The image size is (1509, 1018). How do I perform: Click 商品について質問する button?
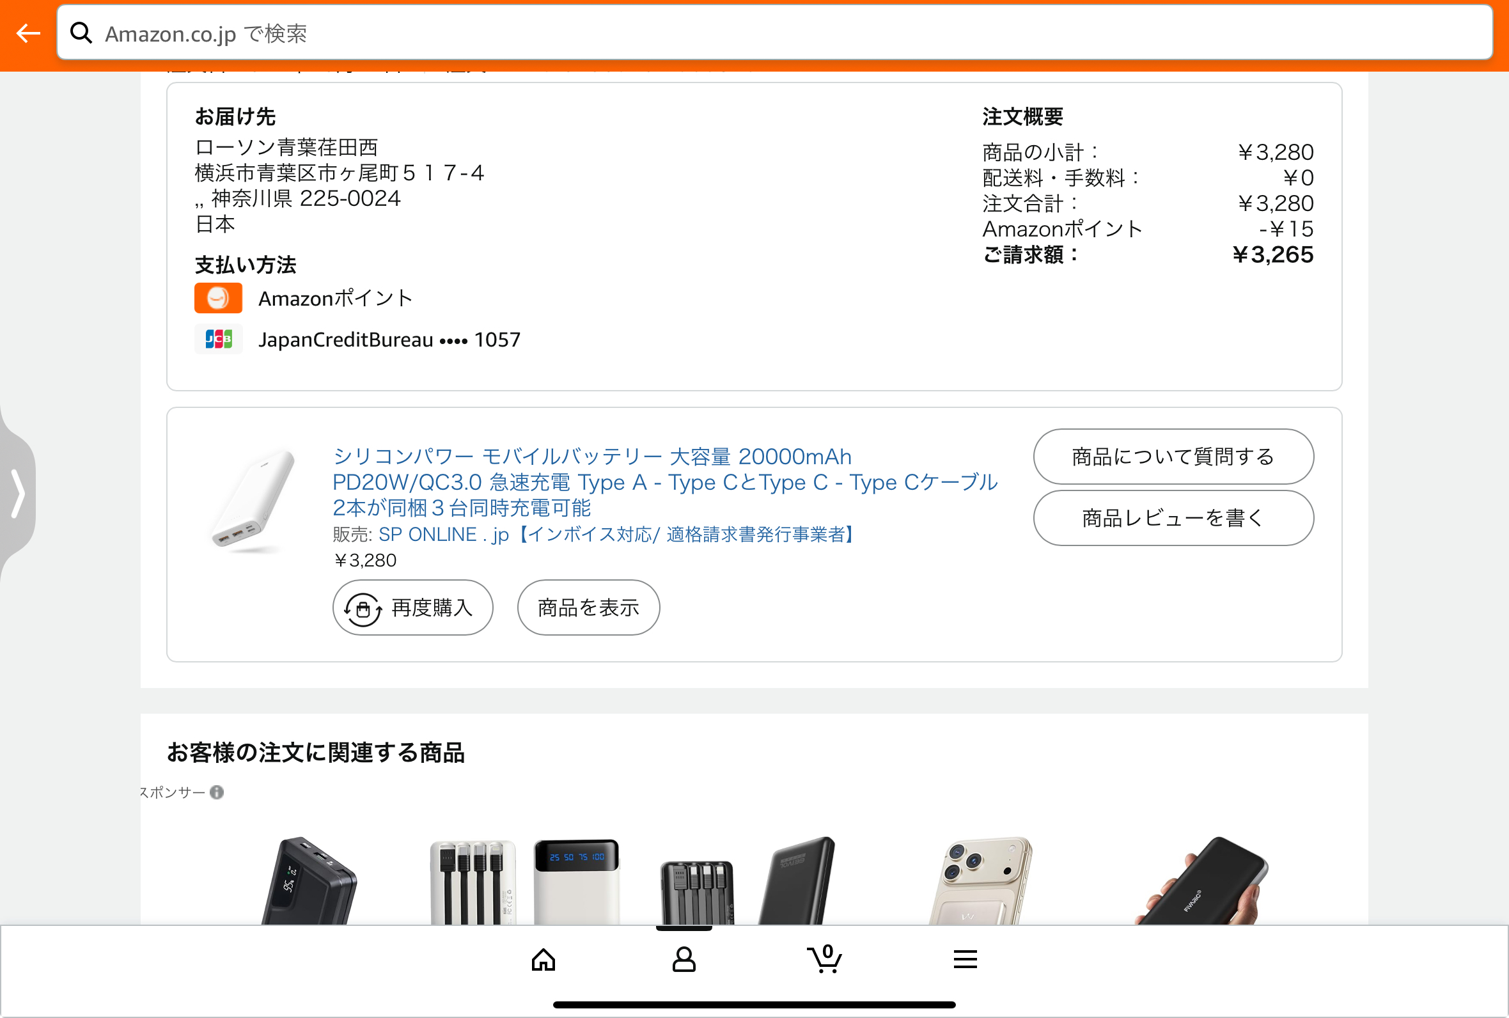(1173, 457)
